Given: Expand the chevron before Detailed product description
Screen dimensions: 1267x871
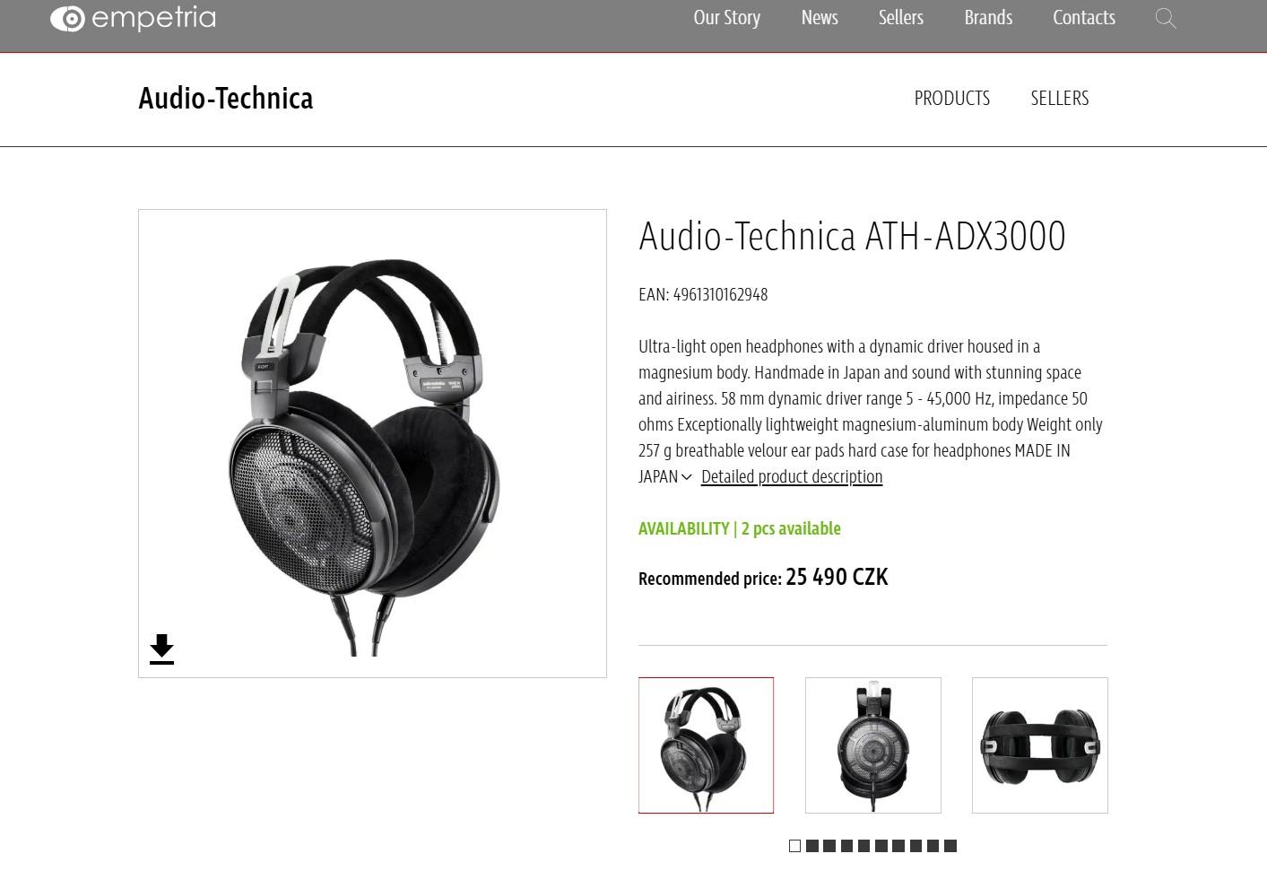Looking at the screenshot, I should click(687, 477).
